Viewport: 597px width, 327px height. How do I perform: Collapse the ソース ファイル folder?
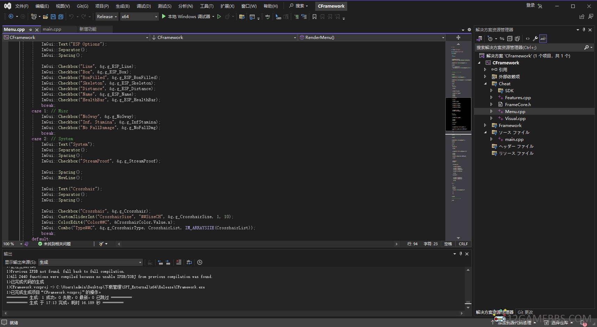tap(485, 132)
